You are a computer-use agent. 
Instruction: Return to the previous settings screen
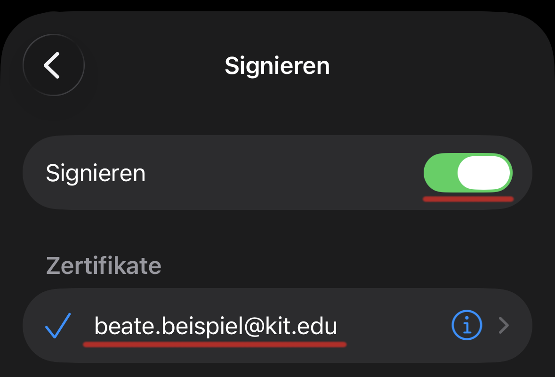click(53, 65)
